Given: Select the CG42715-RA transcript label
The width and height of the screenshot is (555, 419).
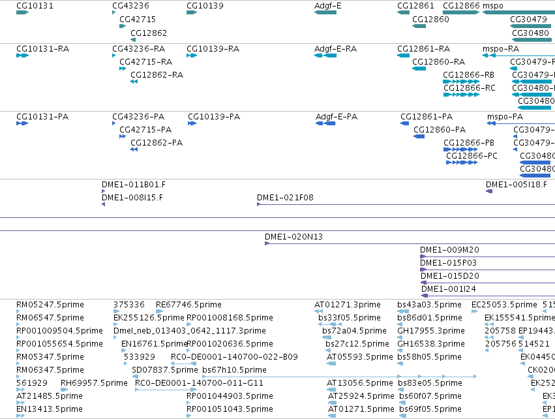Looking at the screenshot, I should coord(146,61).
